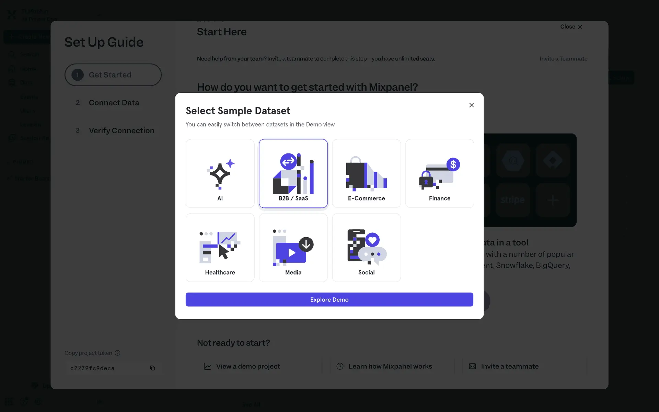Click the Explore Demo button
Viewport: 659px width, 412px height.
(329, 299)
